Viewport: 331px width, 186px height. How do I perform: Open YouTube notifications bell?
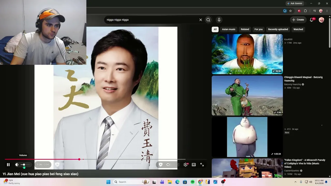pos(312,20)
